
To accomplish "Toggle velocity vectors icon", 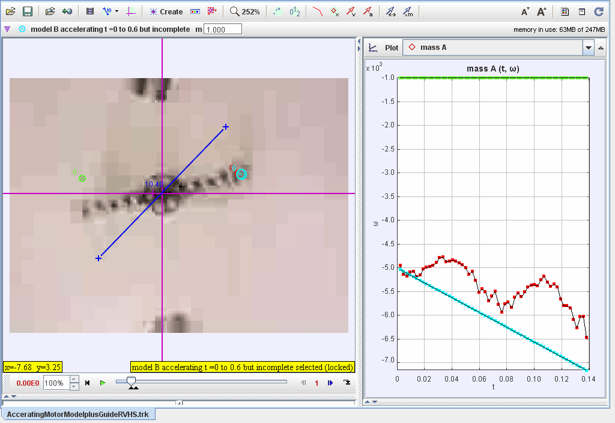I will (351, 11).
